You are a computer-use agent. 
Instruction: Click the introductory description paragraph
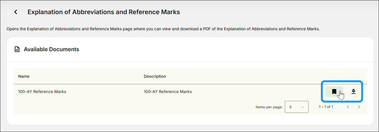[163, 29]
